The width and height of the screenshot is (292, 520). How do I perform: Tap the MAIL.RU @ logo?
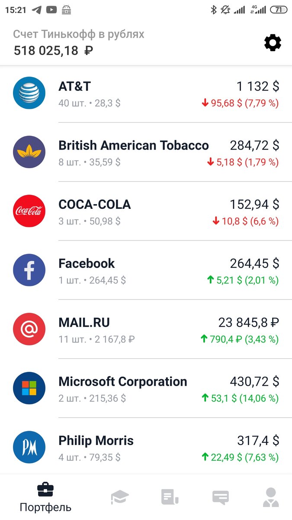[x=29, y=329]
